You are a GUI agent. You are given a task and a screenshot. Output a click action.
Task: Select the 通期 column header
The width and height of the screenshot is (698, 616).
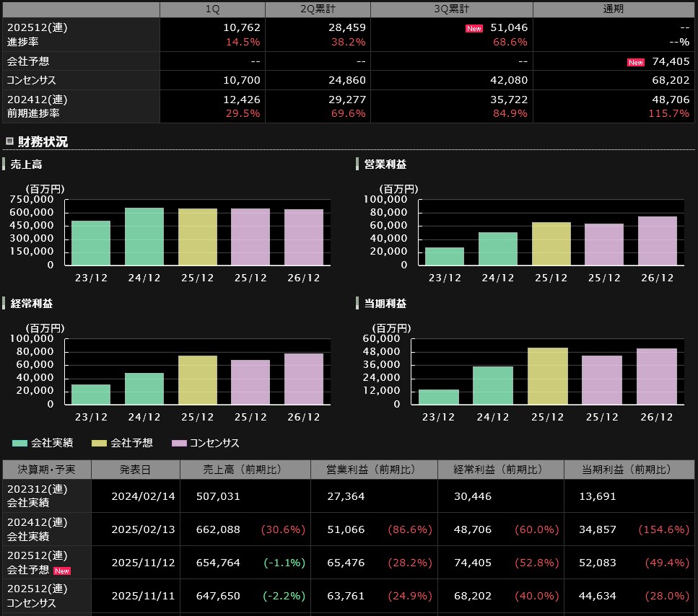coord(613,9)
